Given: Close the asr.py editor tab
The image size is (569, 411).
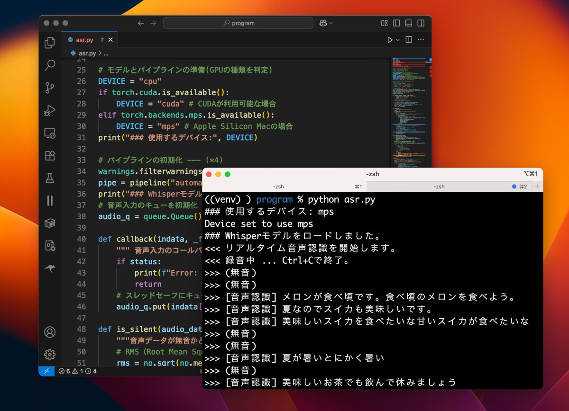Looking at the screenshot, I should click(x=111, y=40).
